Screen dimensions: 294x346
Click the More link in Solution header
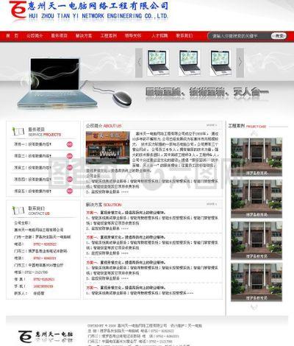pyautogui.click(x=212, y=204)
